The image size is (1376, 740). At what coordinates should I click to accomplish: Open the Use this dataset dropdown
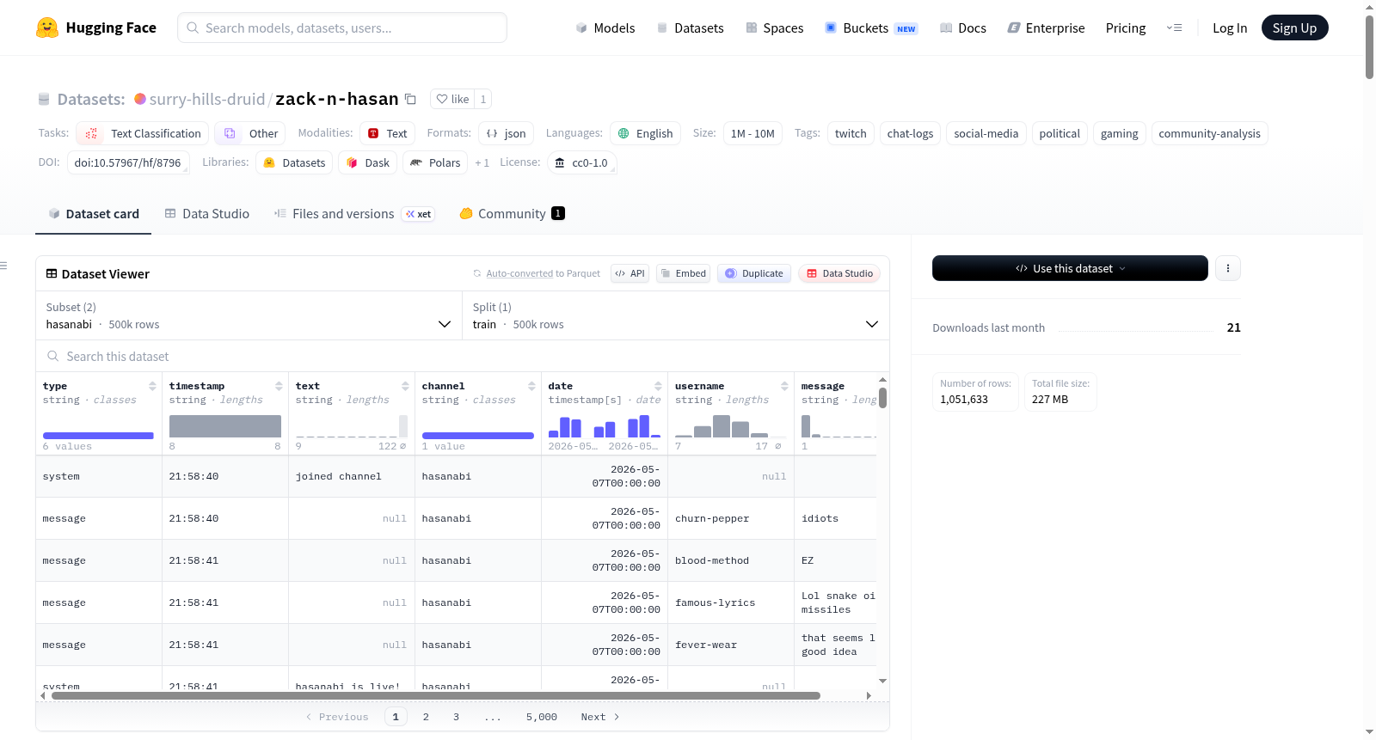click(x=1070, y=268)
